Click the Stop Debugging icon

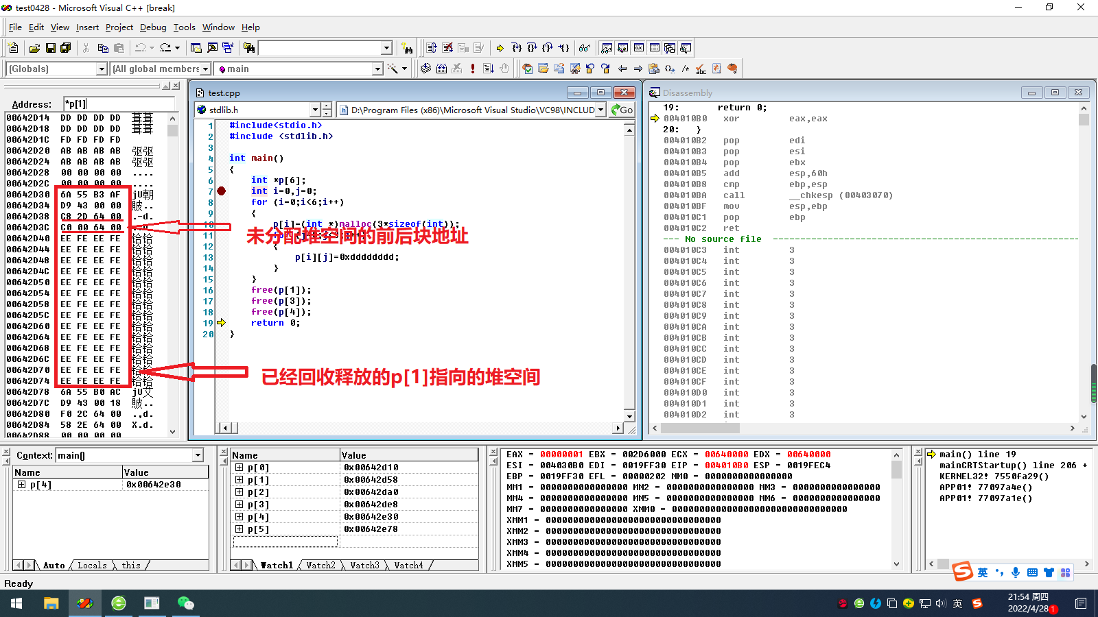(447, 48)
